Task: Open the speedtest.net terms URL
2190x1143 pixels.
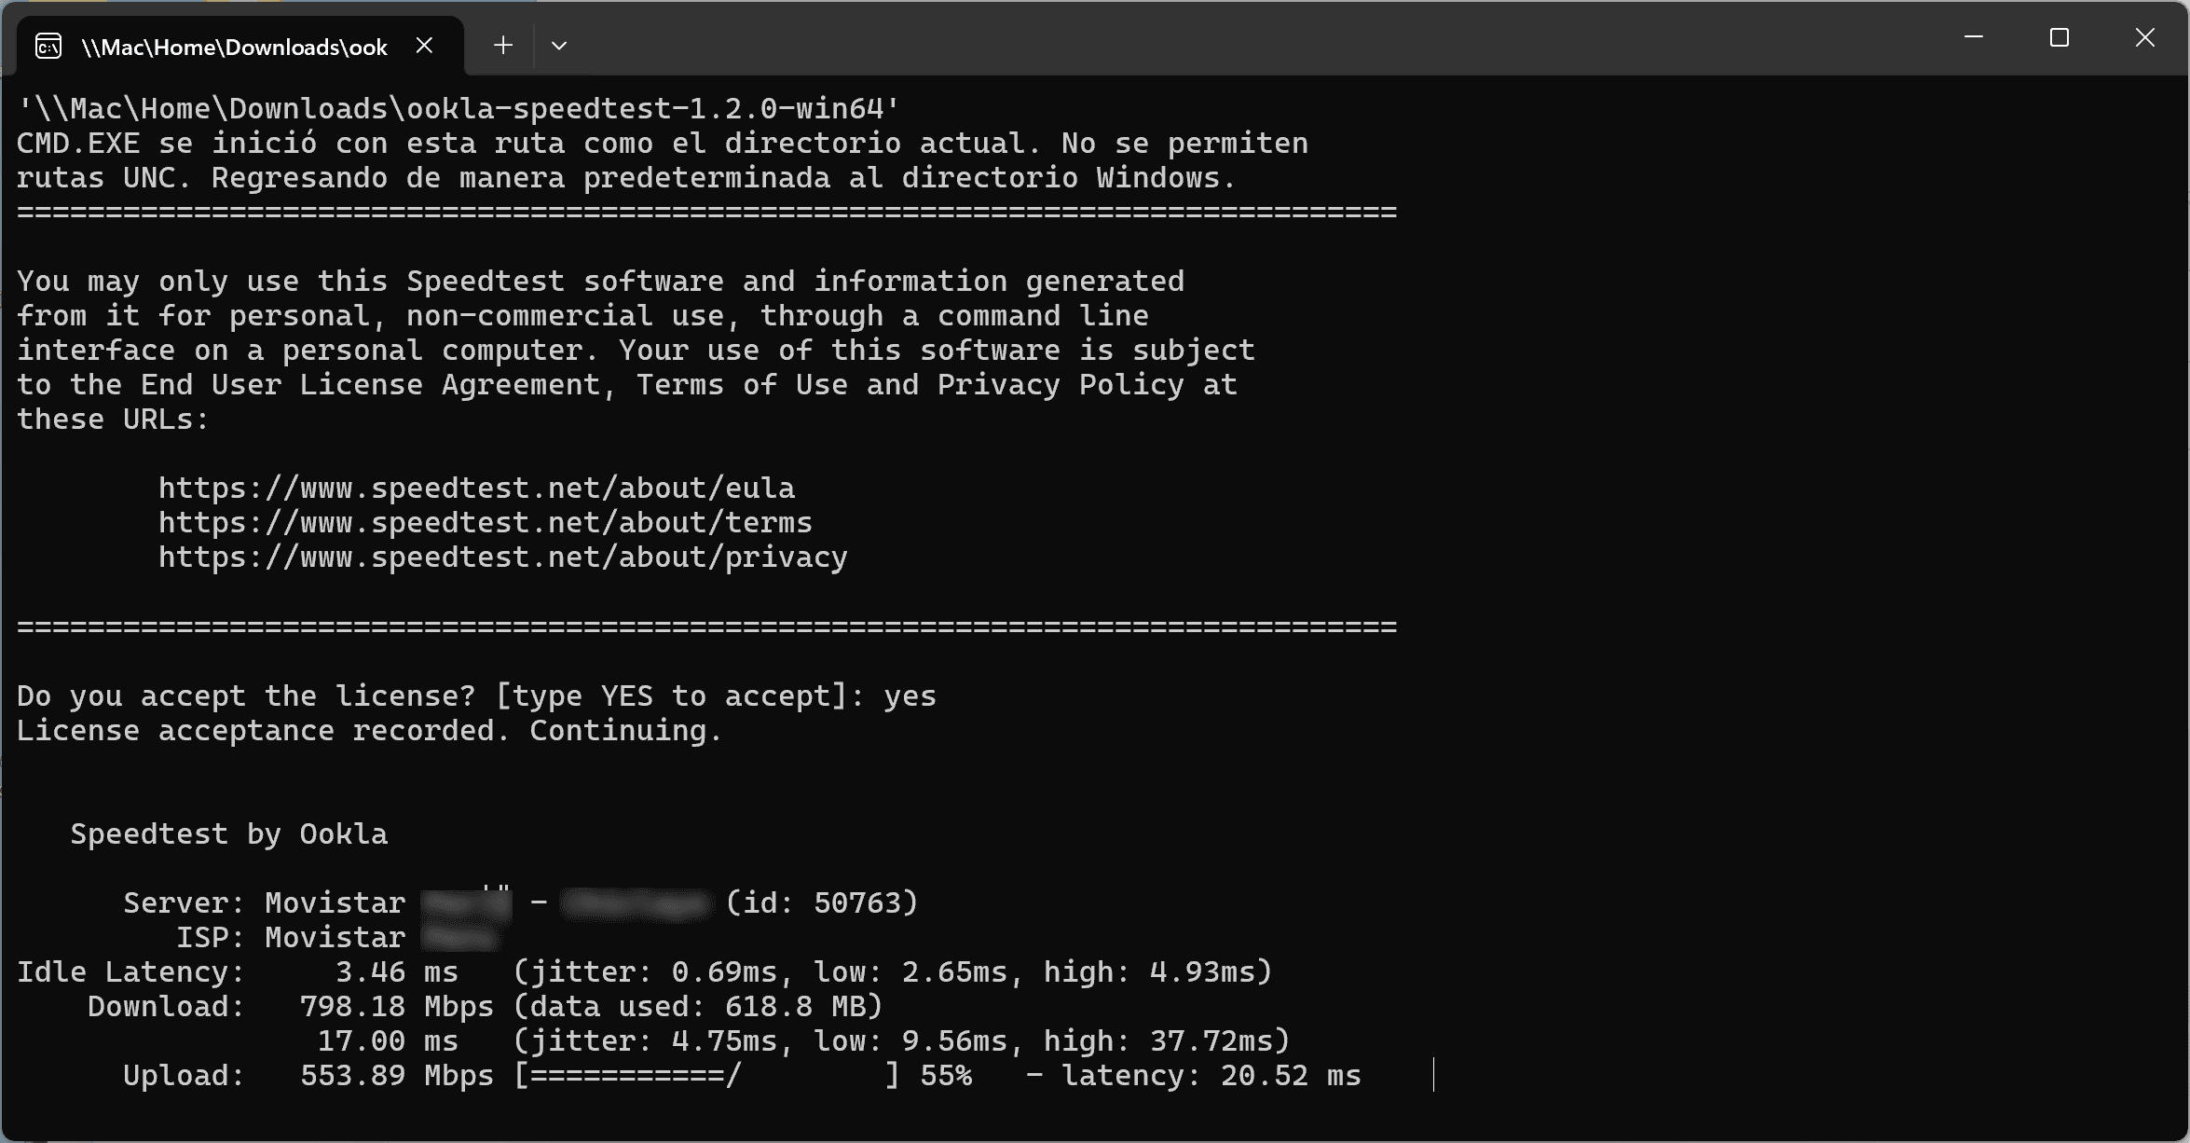Action: 485,522
